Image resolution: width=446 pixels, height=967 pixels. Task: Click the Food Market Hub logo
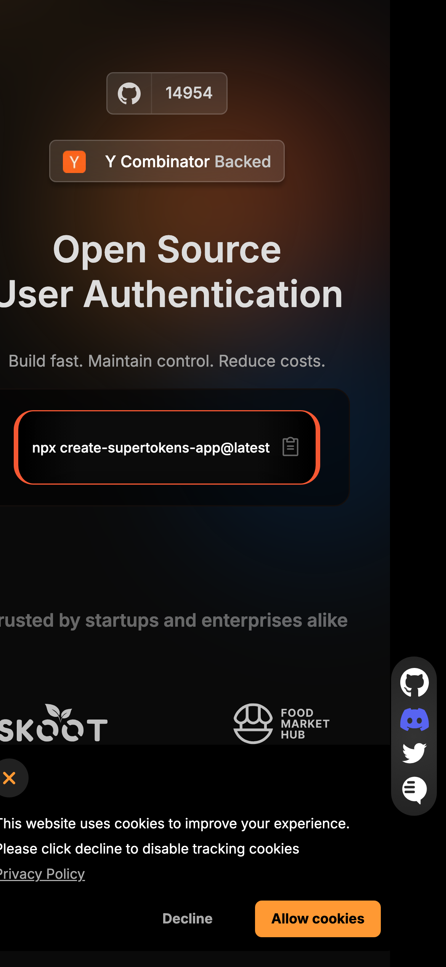pyautogui.click(x=281, y=723)
